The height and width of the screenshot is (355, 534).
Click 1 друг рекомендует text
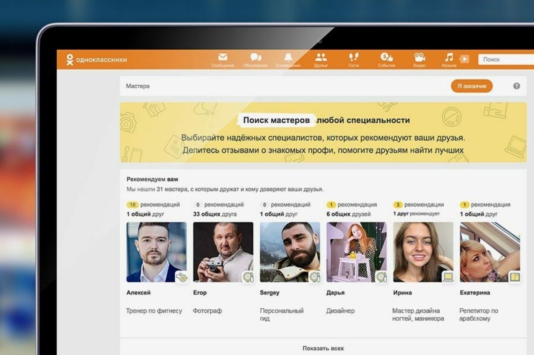click(x=416, y=214)
